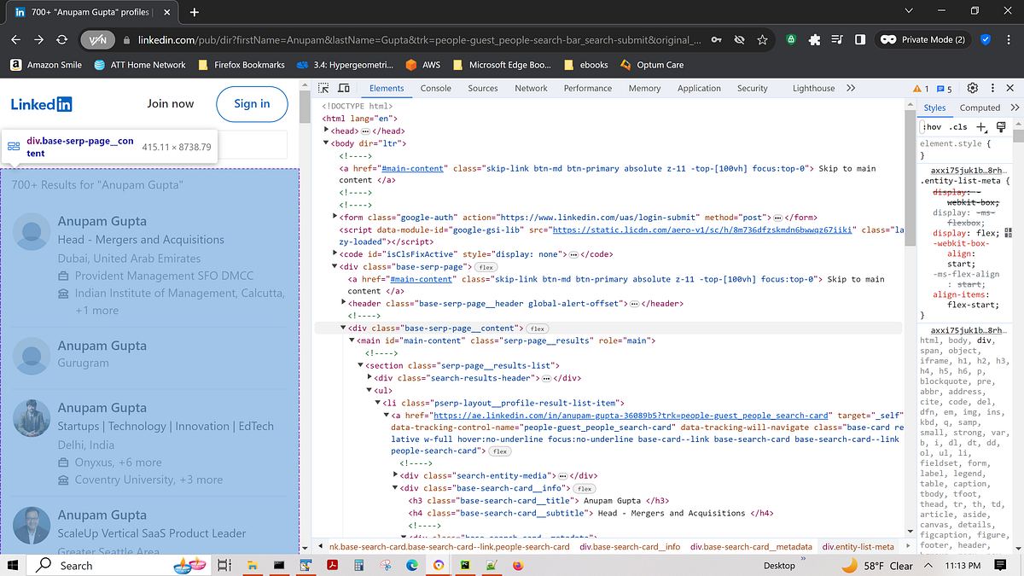Open hidden DevTools panels via the chevron

[851, 88]
